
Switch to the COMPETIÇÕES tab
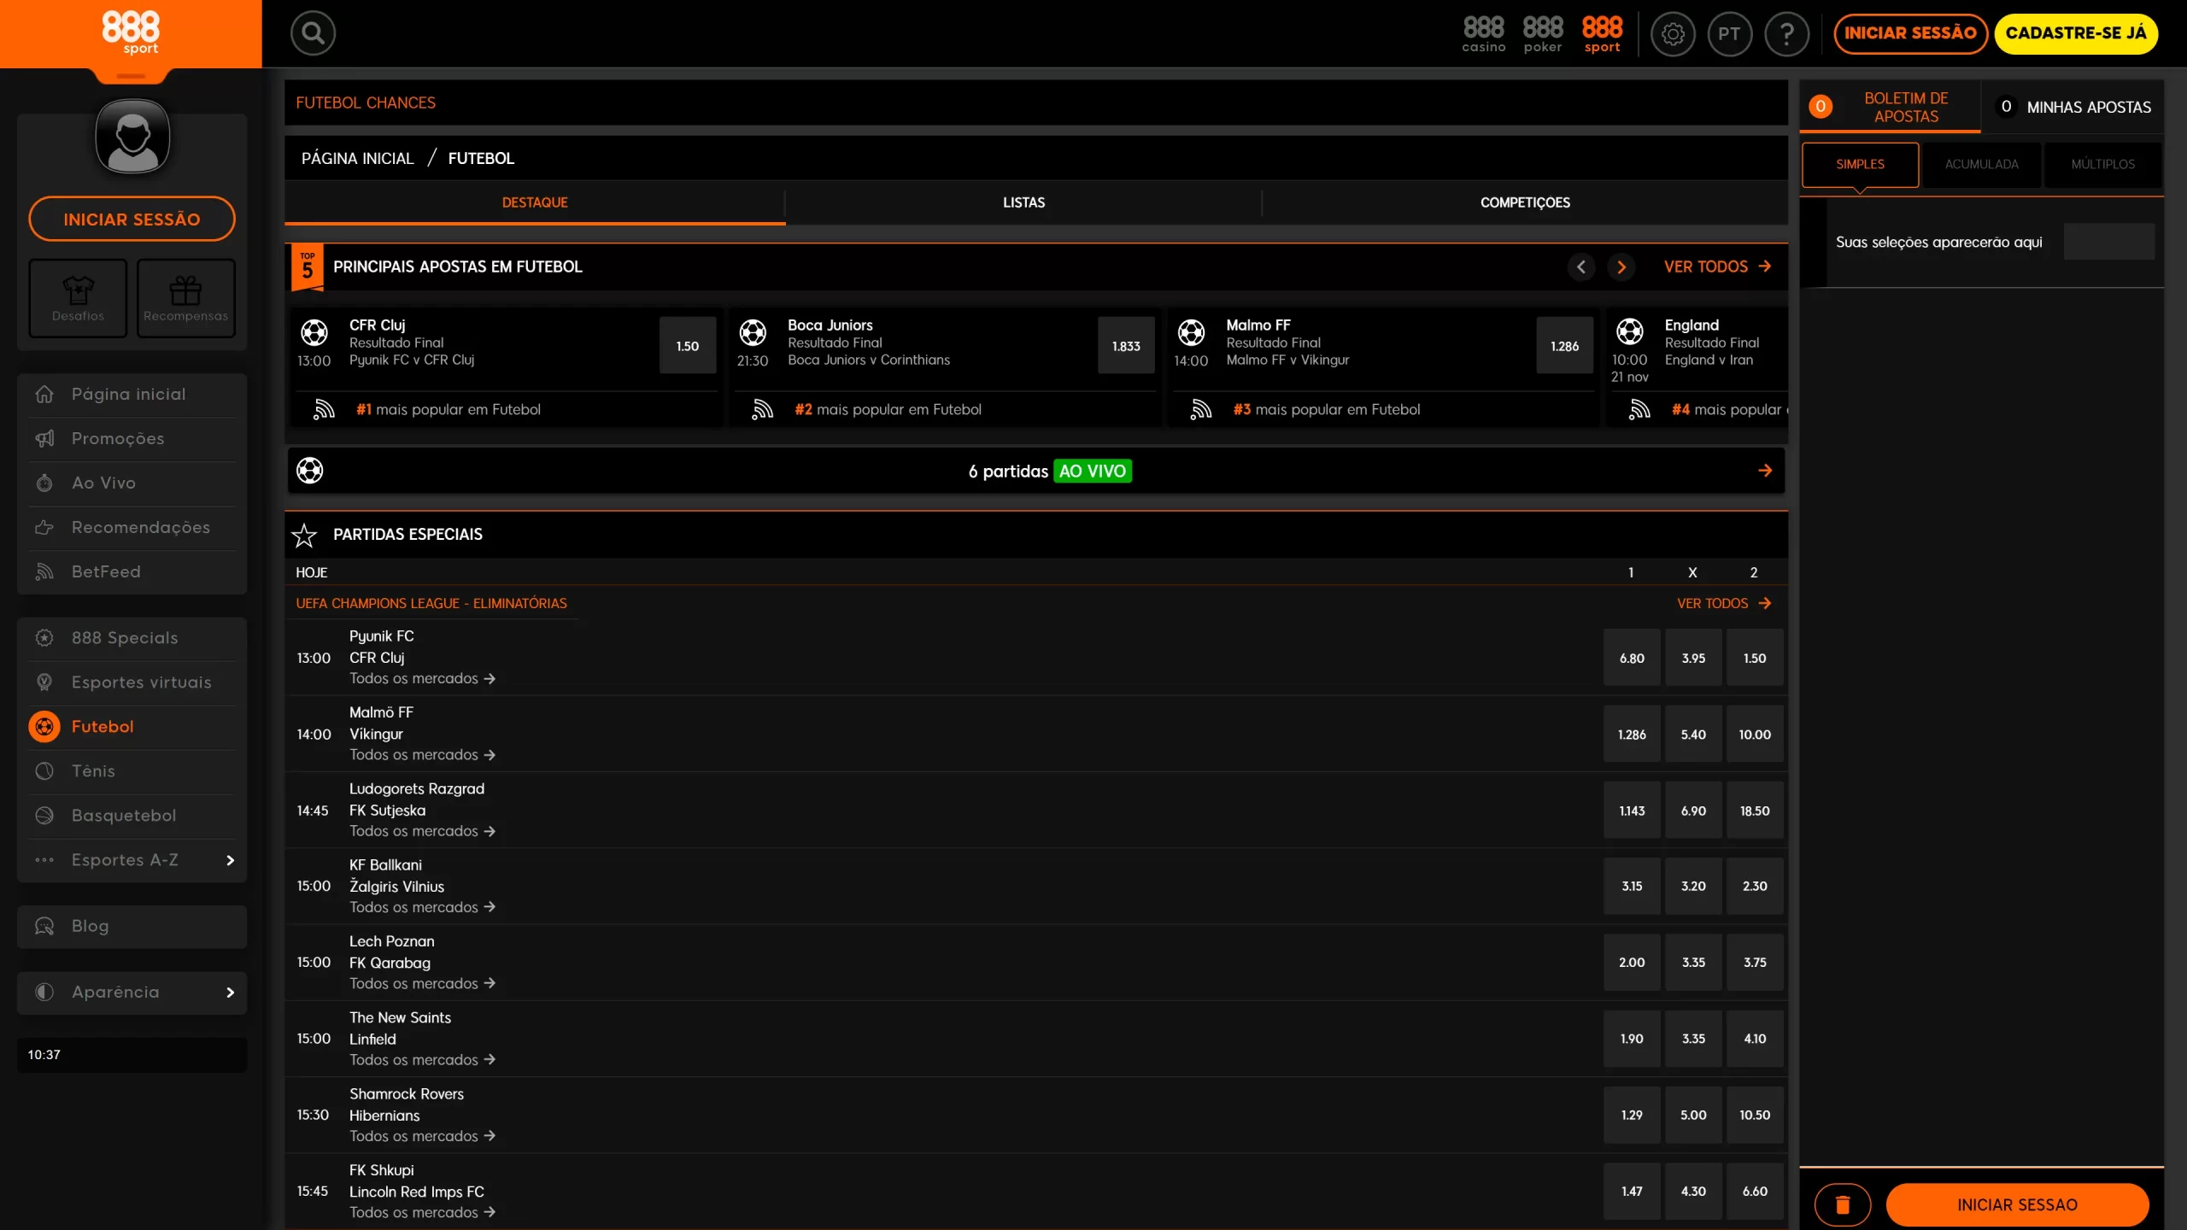(1525, 202)
